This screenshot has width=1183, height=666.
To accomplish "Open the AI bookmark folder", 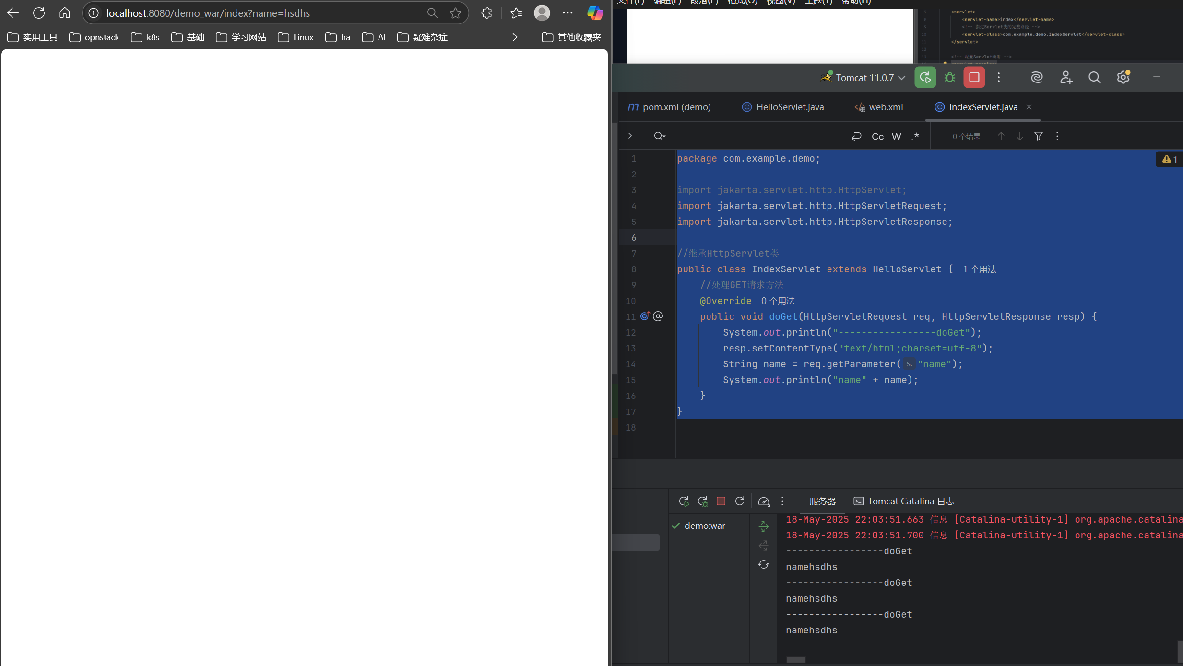I will [x=374, y=37].
